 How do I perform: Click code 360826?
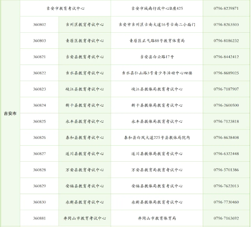39,137
